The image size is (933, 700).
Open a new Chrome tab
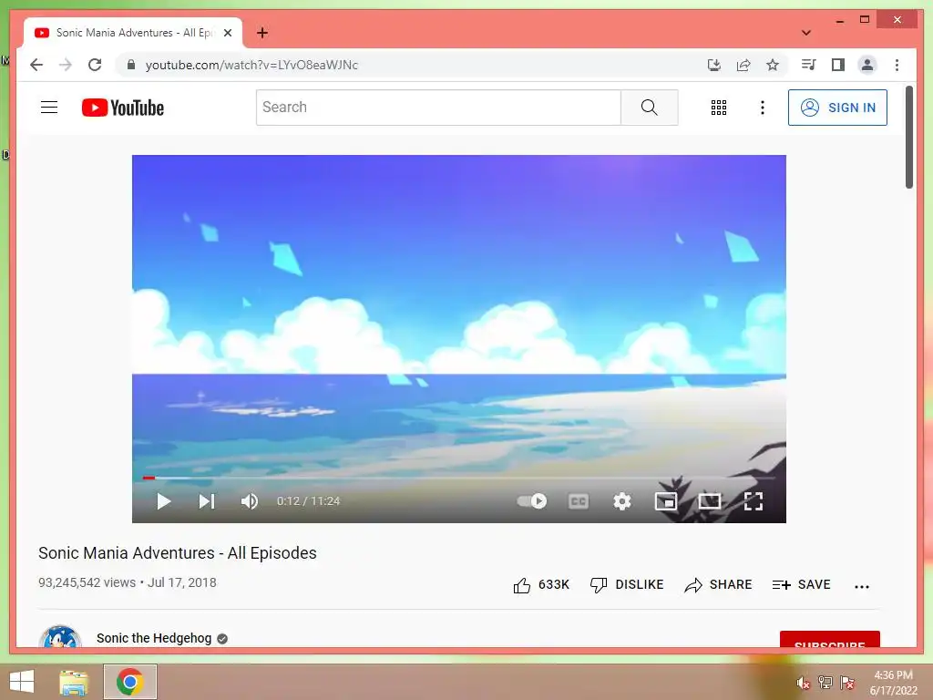click(x=262, y=33)
